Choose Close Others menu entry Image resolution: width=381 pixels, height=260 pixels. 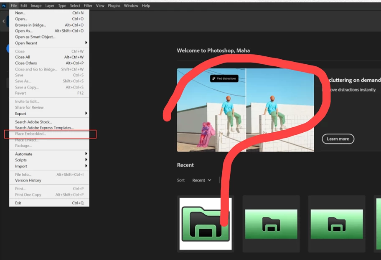tap(49, 63)
